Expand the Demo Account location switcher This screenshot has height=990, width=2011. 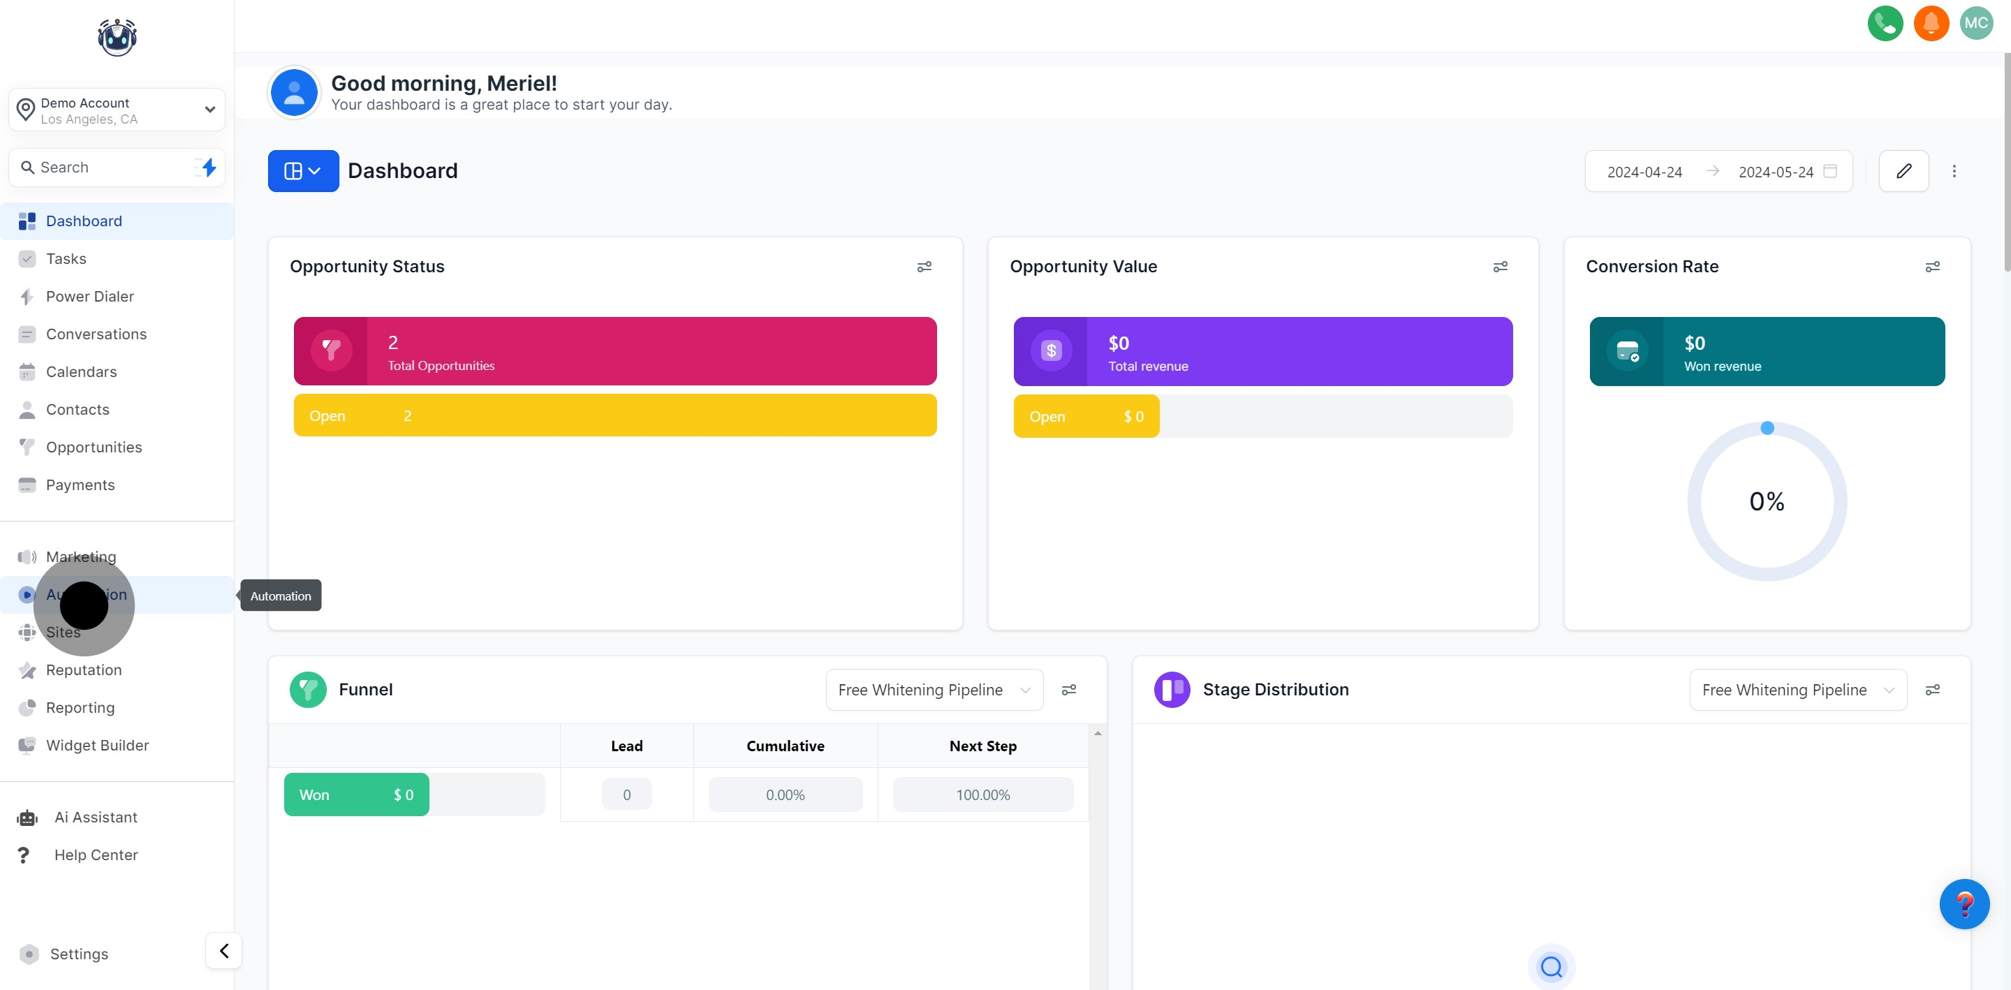(117, 110)
